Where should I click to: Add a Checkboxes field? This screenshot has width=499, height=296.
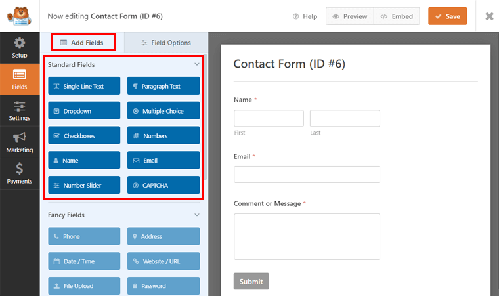(x=84, y=136)
